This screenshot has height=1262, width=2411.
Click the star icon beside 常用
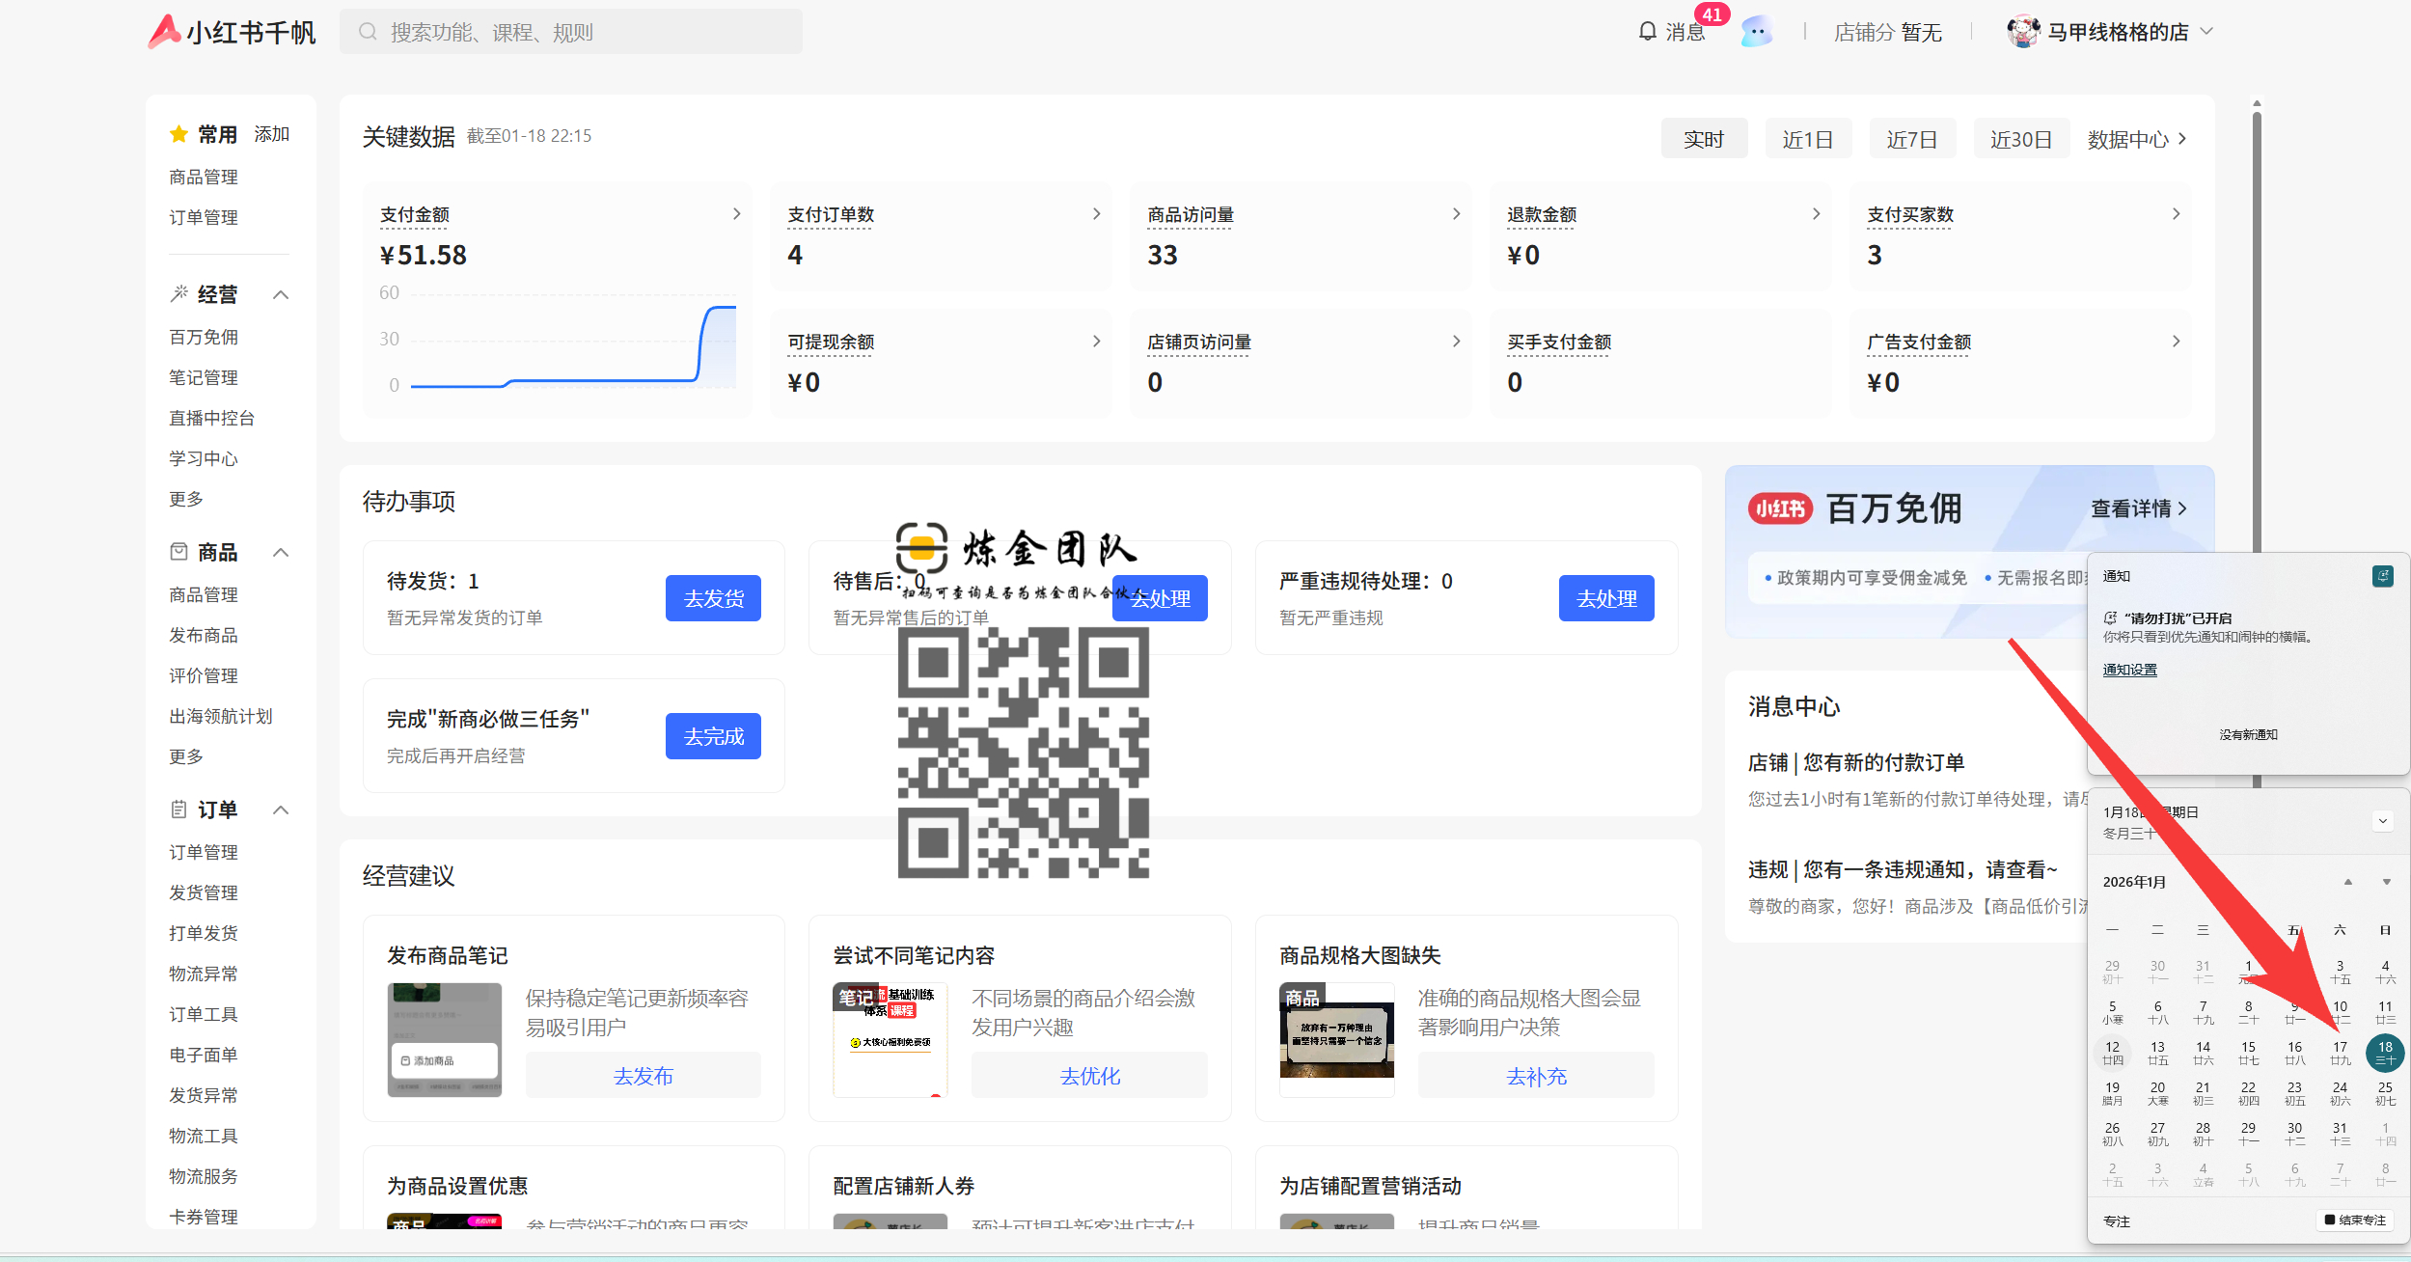[178, 133]
